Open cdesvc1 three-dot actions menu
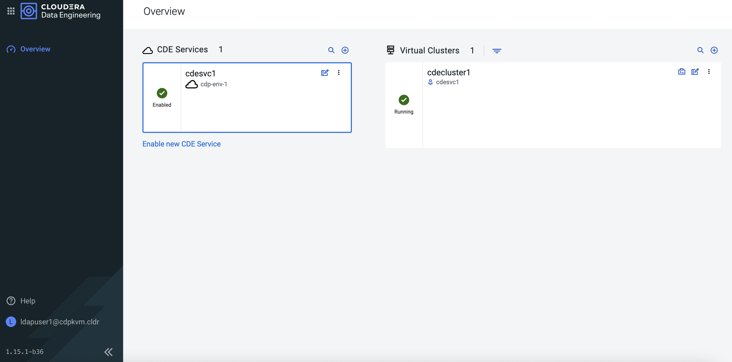The image size is (732, 362). tap(339, 73)
